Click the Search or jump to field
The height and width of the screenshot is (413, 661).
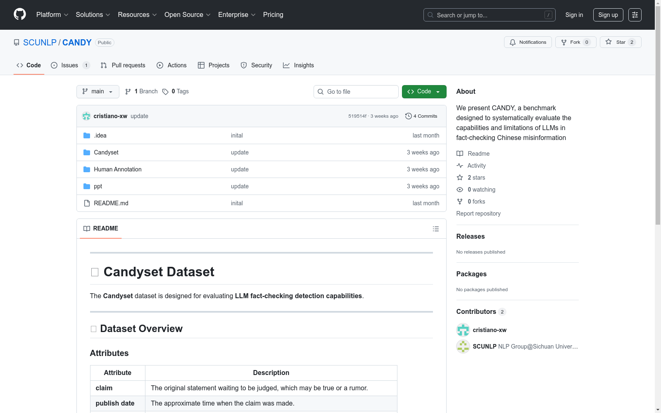tap(490, 15)
